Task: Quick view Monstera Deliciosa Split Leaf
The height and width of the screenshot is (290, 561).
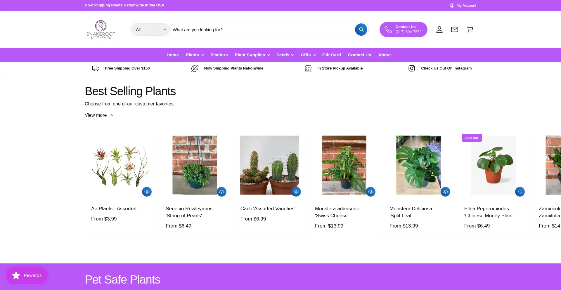Action: [445, 192]
